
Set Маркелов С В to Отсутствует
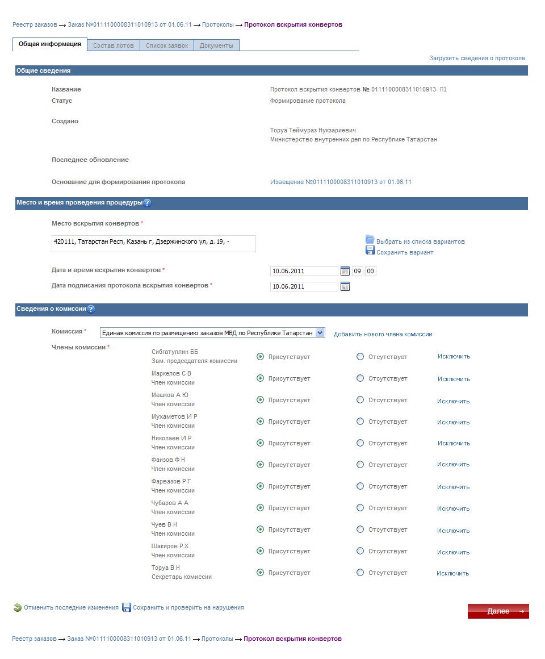tap(360, 378)
